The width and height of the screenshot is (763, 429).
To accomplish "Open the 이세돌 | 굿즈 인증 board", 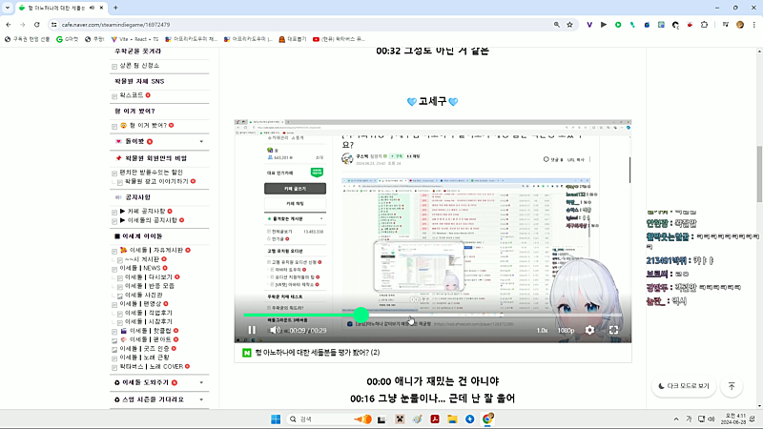I will (145, 349).
